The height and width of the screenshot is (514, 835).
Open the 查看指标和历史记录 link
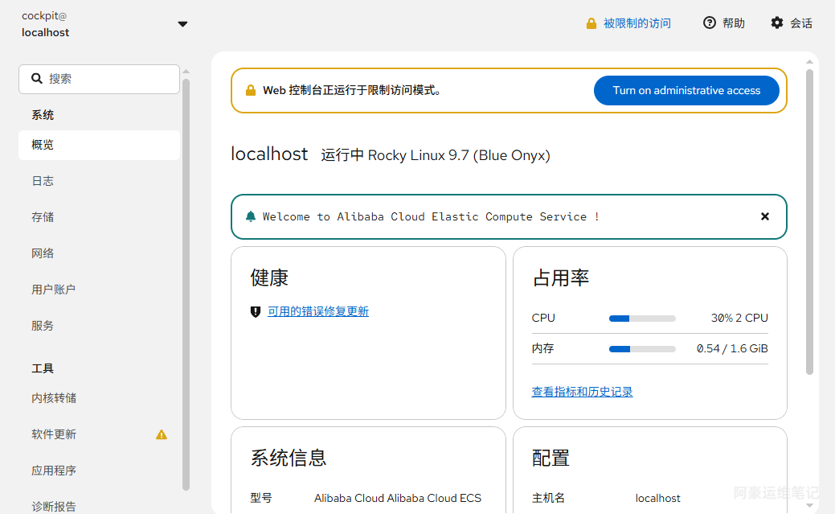click(x=582, y=392)
